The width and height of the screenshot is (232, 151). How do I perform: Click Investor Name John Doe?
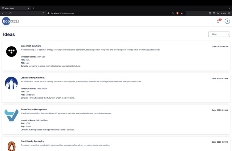33,57
